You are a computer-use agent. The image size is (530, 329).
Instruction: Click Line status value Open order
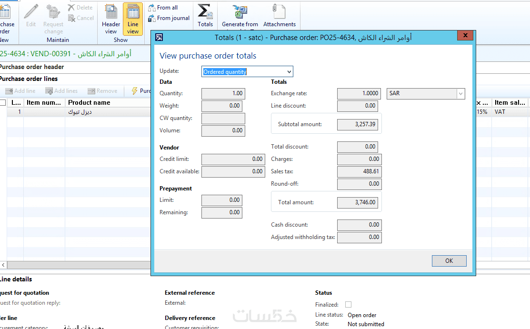(x=362, y=315)
